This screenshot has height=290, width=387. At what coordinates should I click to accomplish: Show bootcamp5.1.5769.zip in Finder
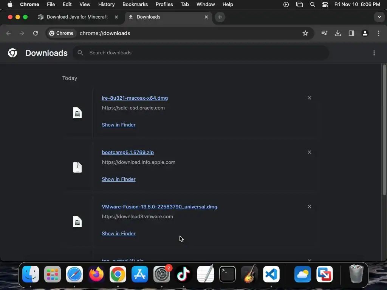coord(118,179)
